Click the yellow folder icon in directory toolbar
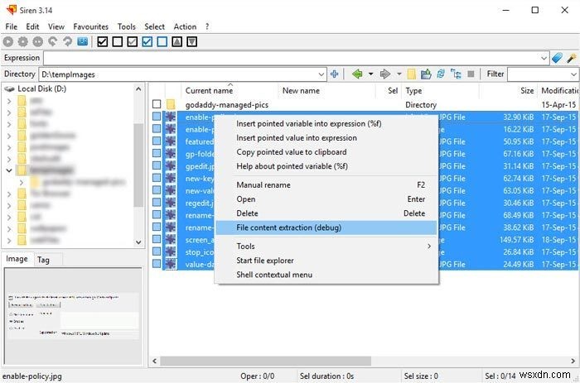Screen dimensions: 580x383 click(x=411, y=74)
